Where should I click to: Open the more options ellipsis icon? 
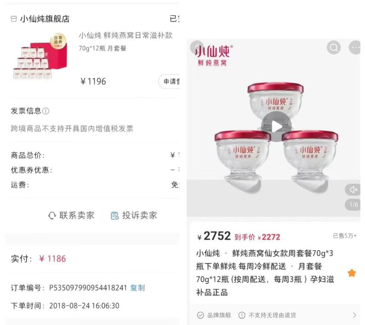355,47
